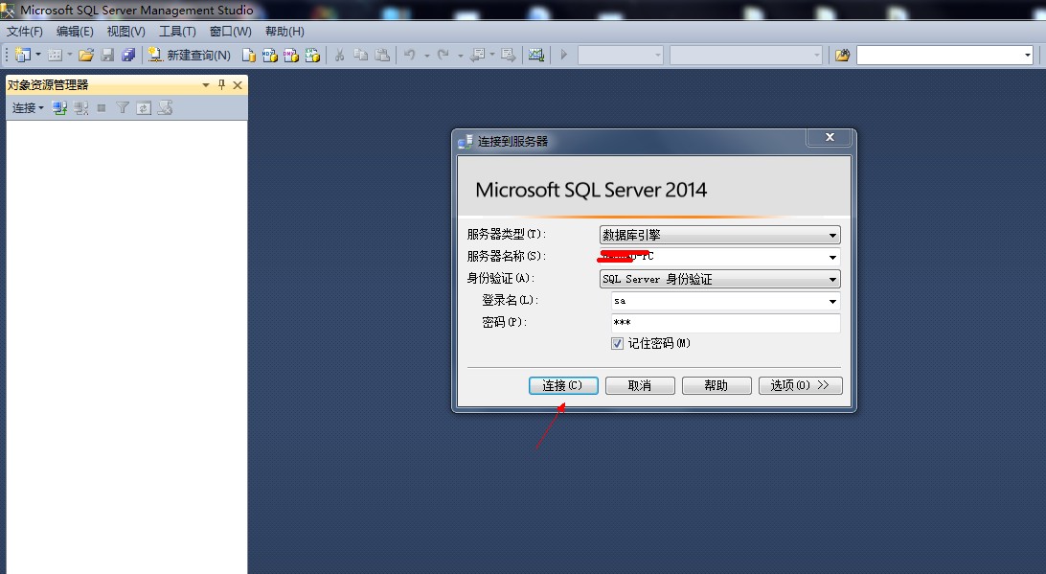Expand the New Project icon dropdown arrow

point(38,55)
